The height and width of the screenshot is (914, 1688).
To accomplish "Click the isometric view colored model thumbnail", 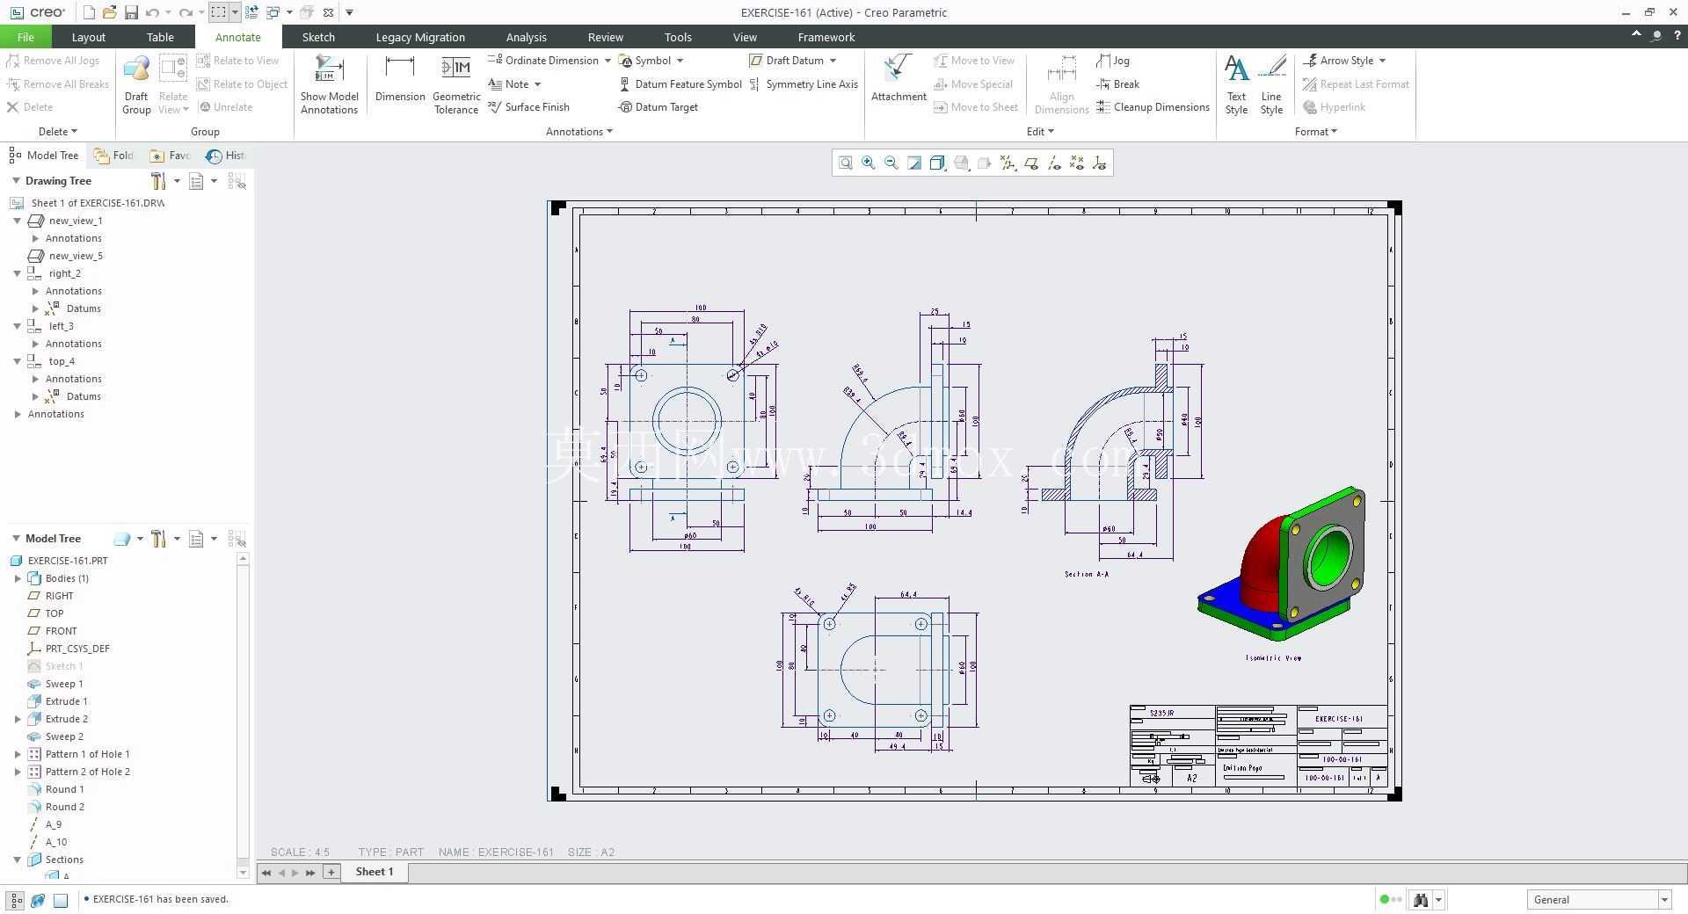I will tap(1281, 564).
